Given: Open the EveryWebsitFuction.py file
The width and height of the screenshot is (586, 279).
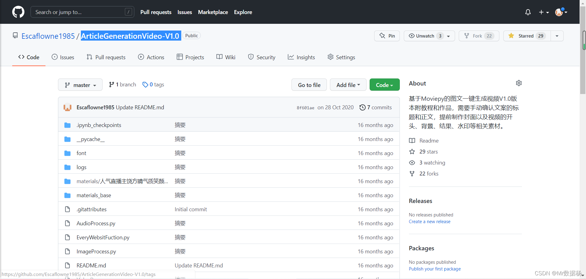Looking at the screenshot, I should [x=103, y=237].
